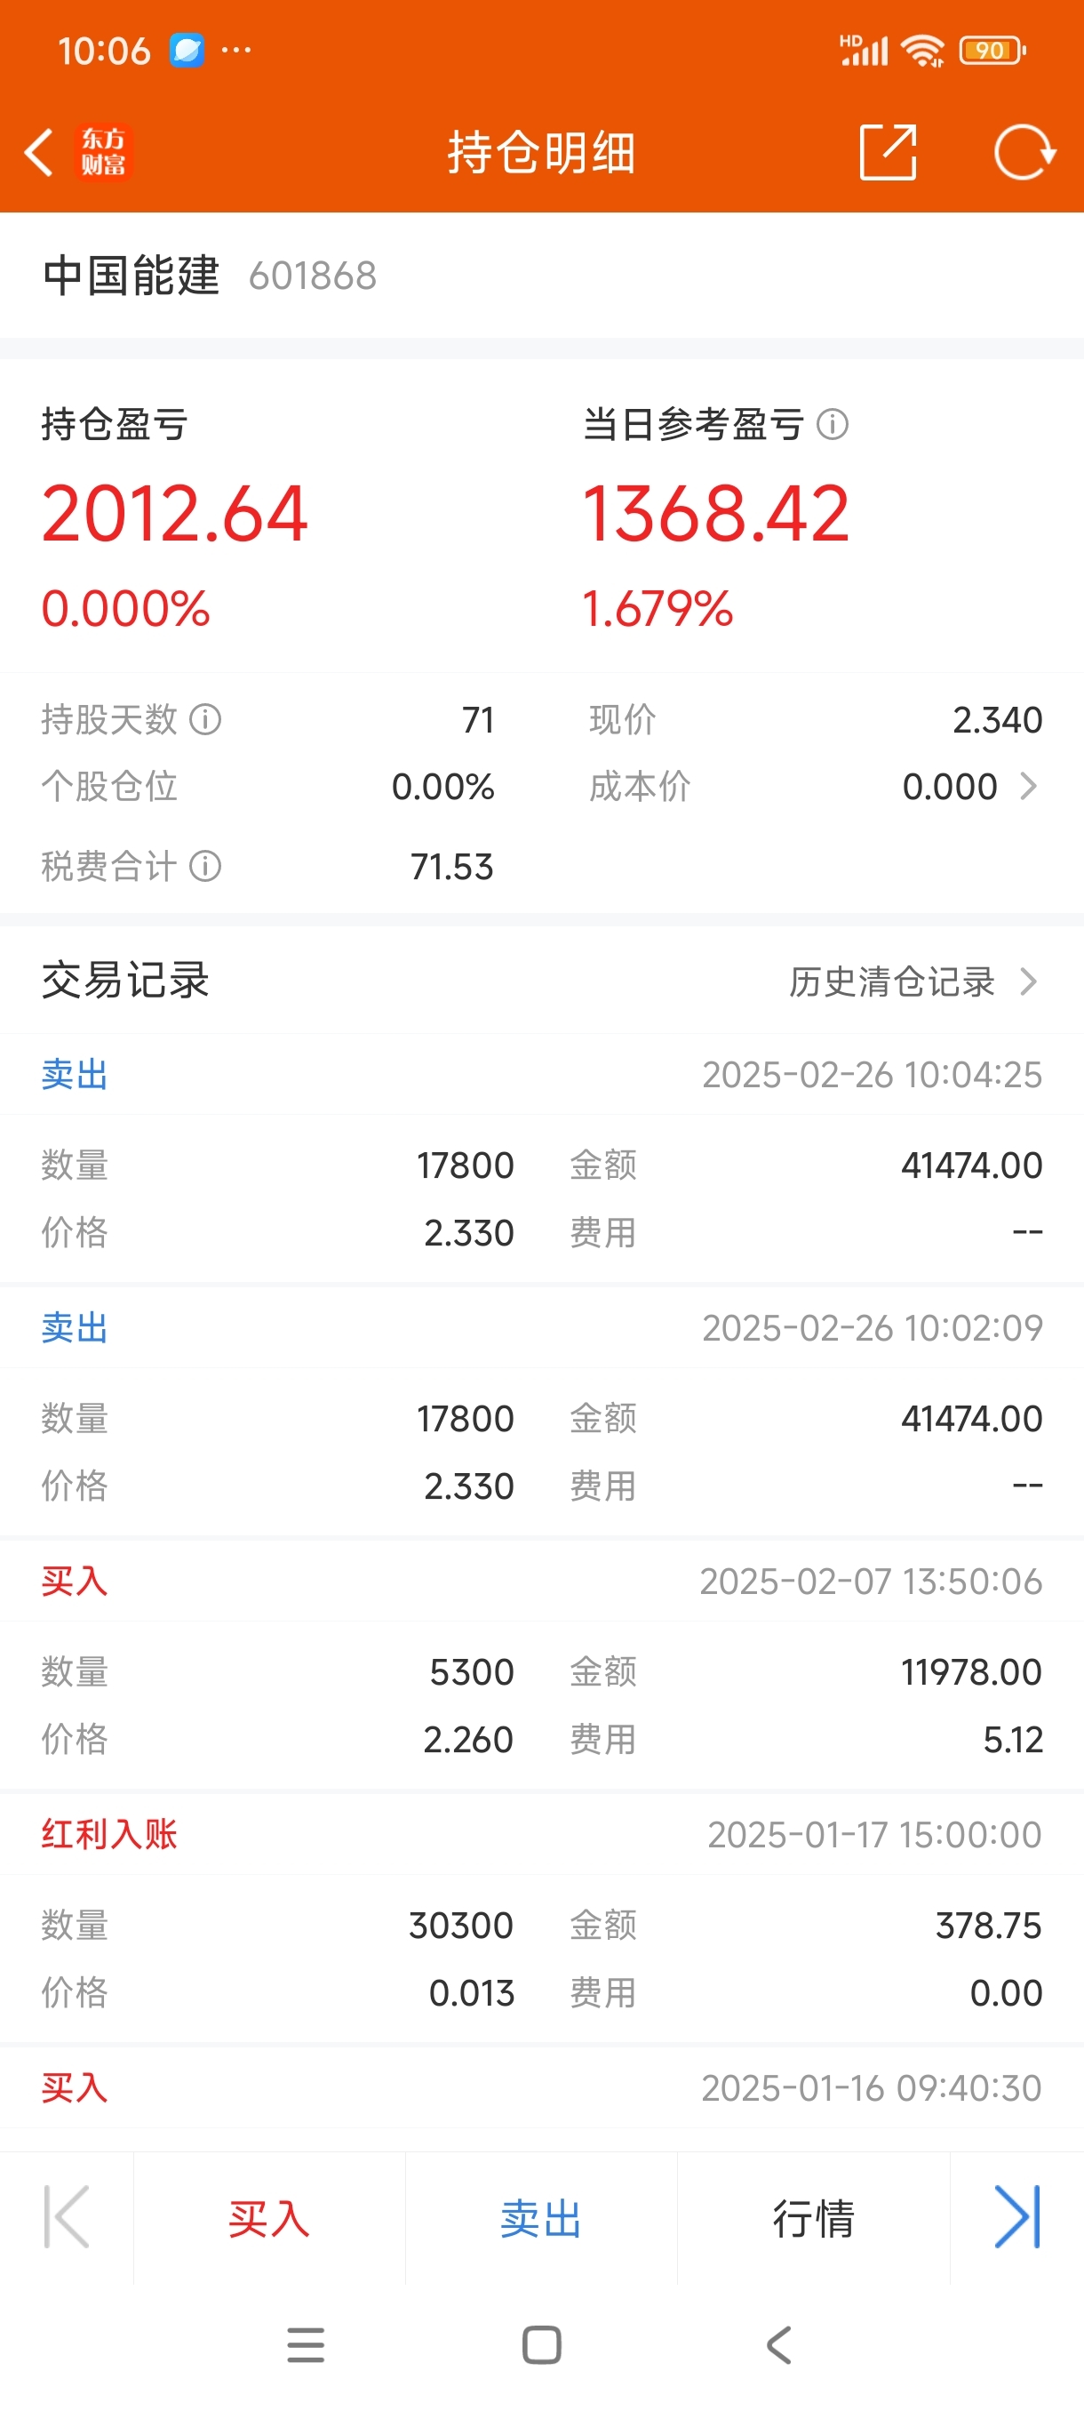
Task: Jump to the last stock icon
Action: [1016, 2216]
